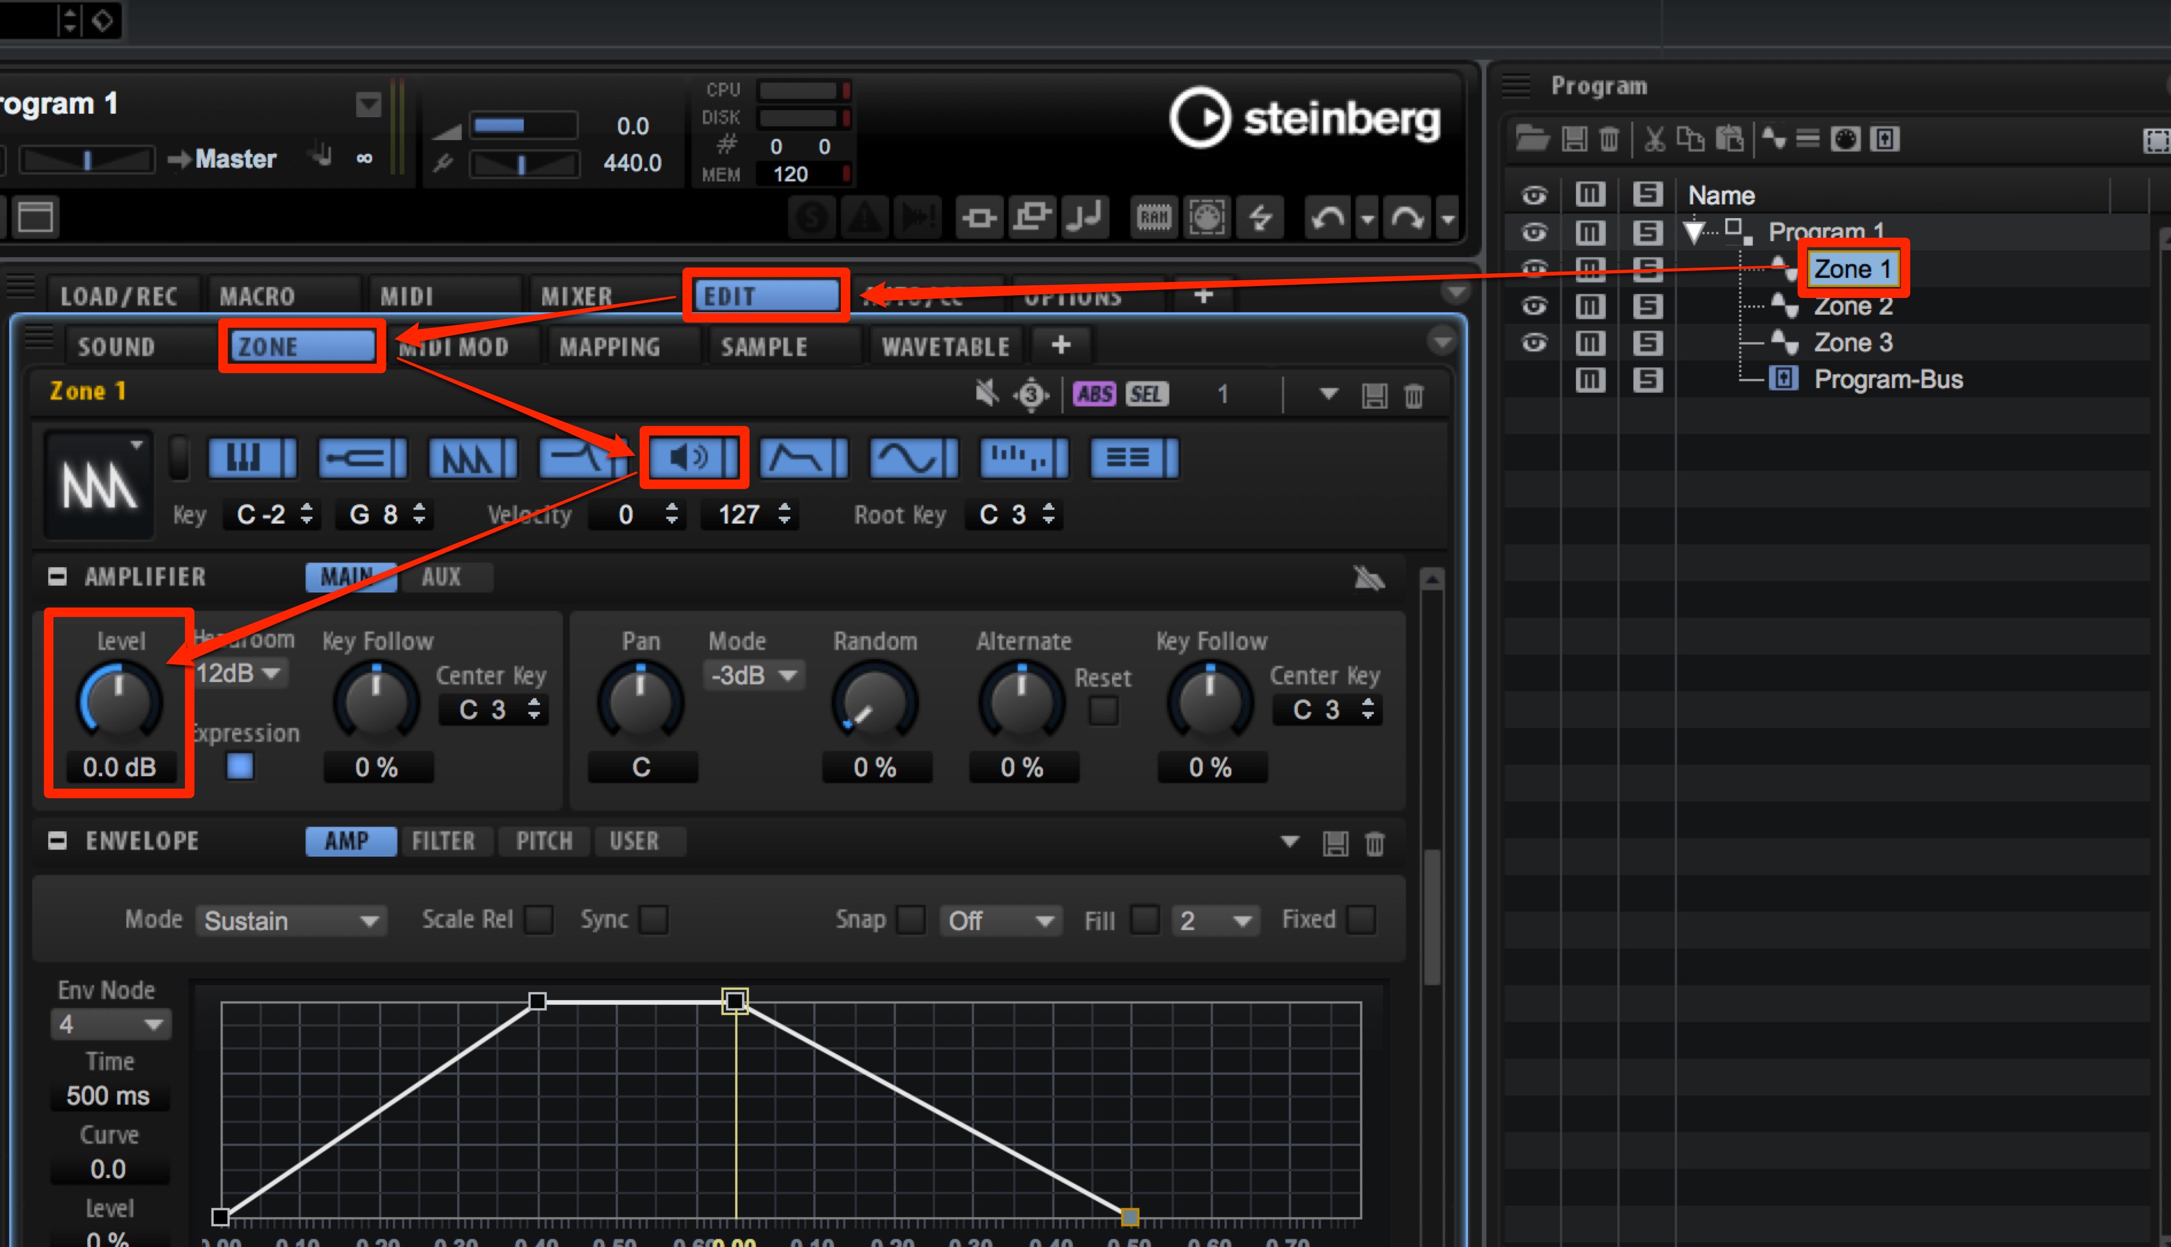Click the create MIDI module icon
The width and height of the screenshot is (2171, 1247).
click(1845, 139)
